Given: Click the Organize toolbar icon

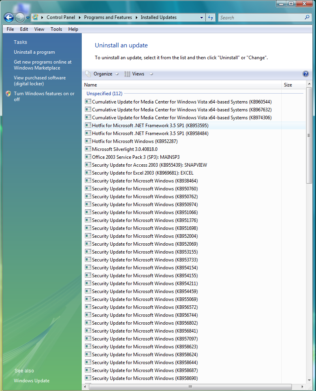Looking at the screenshot, I should tap(88, 74).
